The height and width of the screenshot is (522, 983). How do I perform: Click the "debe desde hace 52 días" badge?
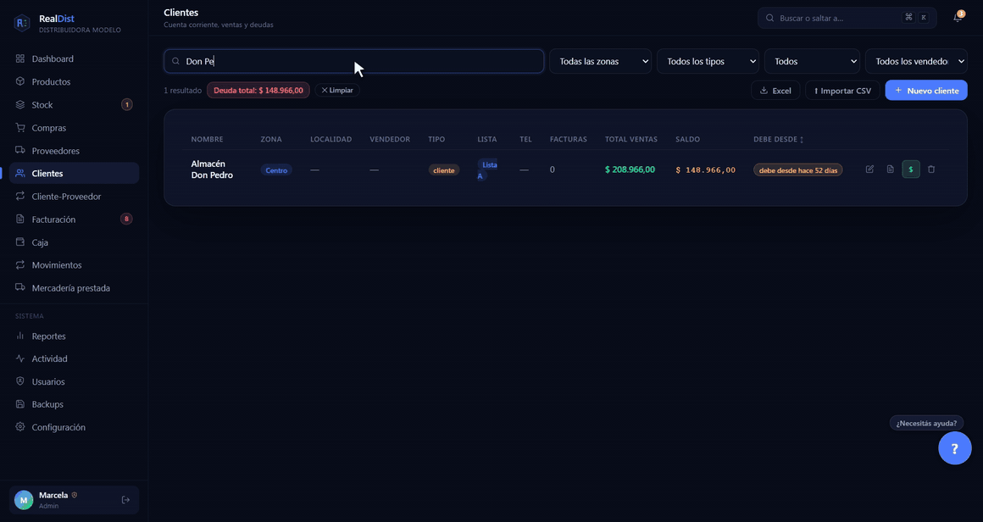[798, 169]
